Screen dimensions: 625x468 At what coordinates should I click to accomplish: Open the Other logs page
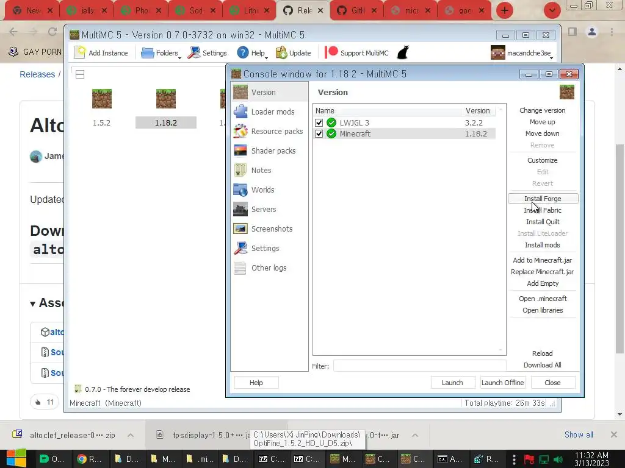click(269, 268)
